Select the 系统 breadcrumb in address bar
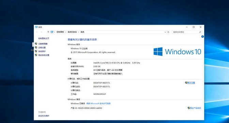This screenshot has height=123, width=229. pos(82,32)
